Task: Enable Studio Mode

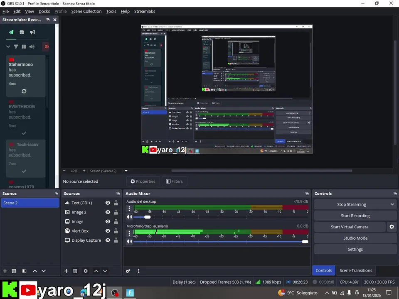Action: pyautogui.click(x=355, y=238)
